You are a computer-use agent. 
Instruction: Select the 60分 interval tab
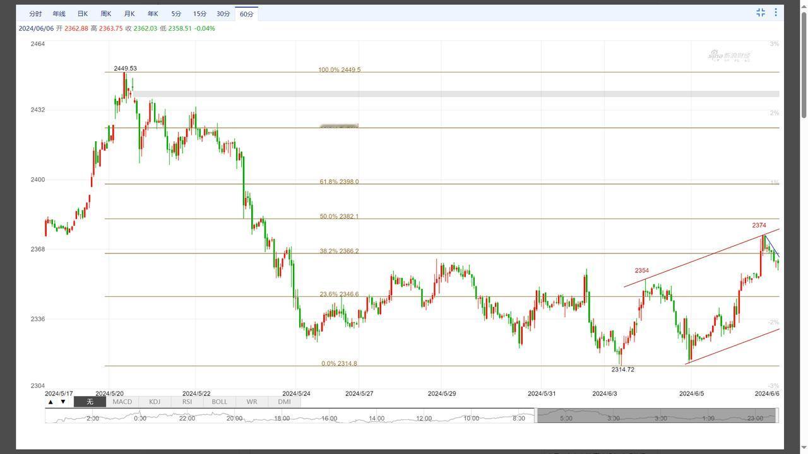tap(246, 14)
